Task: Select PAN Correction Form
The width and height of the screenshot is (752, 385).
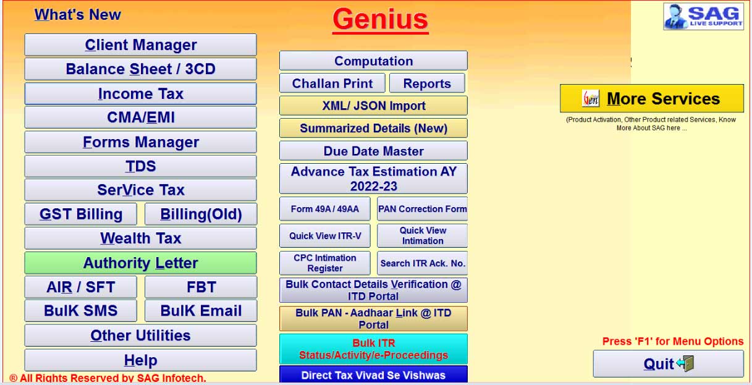Action: 422,209
